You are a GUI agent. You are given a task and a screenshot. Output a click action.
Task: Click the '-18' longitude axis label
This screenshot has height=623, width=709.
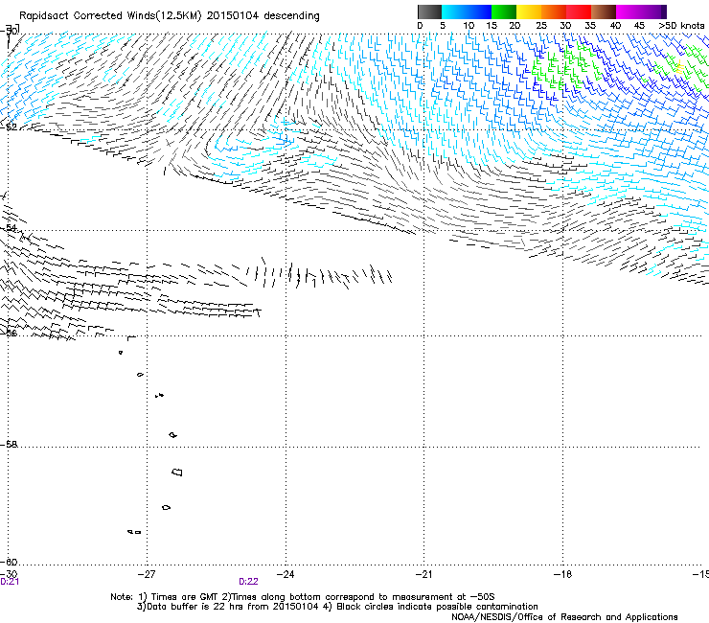coord(563,574)
